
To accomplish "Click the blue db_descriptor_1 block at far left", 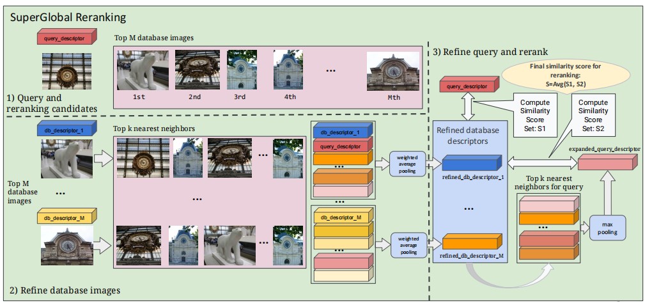I will pyautogui.click(x=65, y=129).
